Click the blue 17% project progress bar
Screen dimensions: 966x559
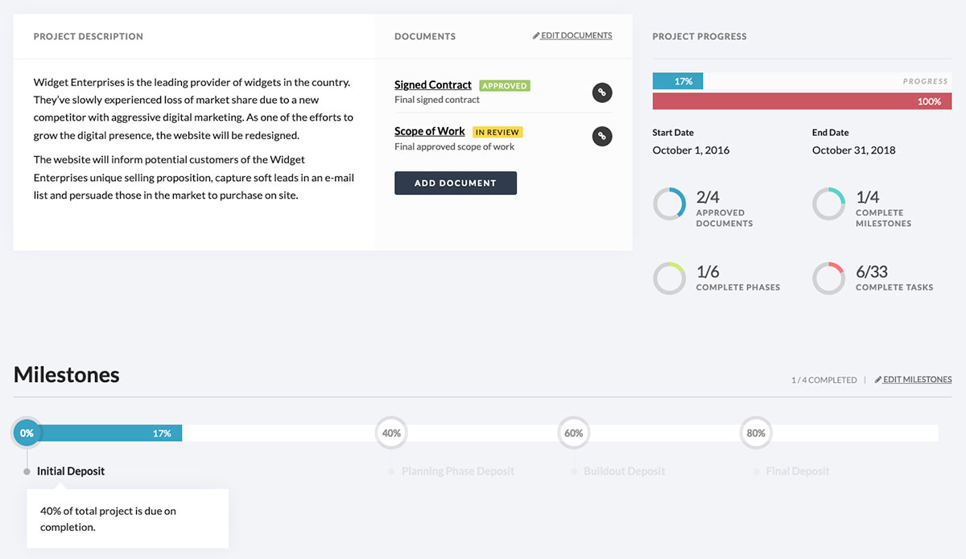coord(678,81)
